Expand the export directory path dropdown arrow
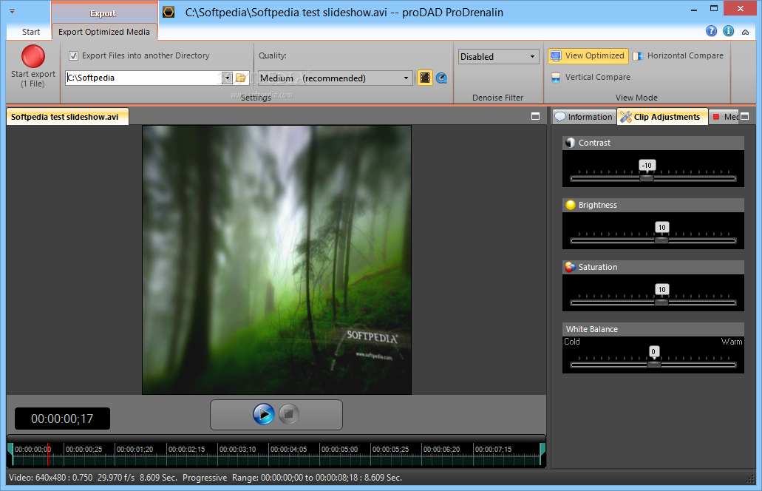Image resolution: width=762 pixels, height=491 pixels. click(227, 78)
